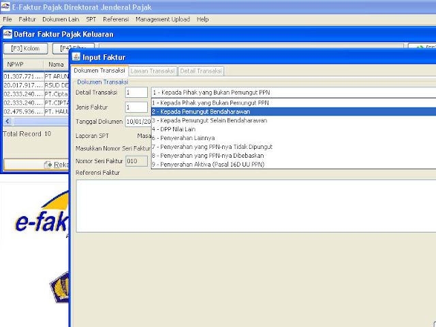Choose '2 - Kepada Pemungut Bendaharawan' option

point(294,111)
